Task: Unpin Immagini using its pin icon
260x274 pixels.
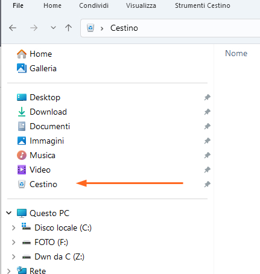Action: point(208,141)
